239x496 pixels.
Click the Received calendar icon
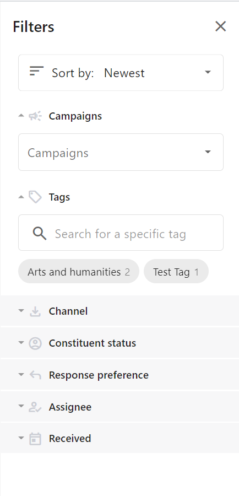click(x=35, y=439)
